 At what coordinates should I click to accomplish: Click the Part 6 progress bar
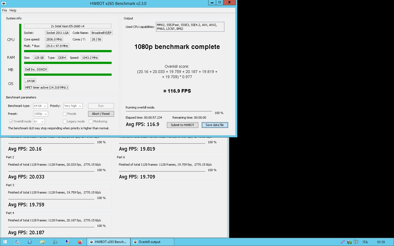[162, 171]
